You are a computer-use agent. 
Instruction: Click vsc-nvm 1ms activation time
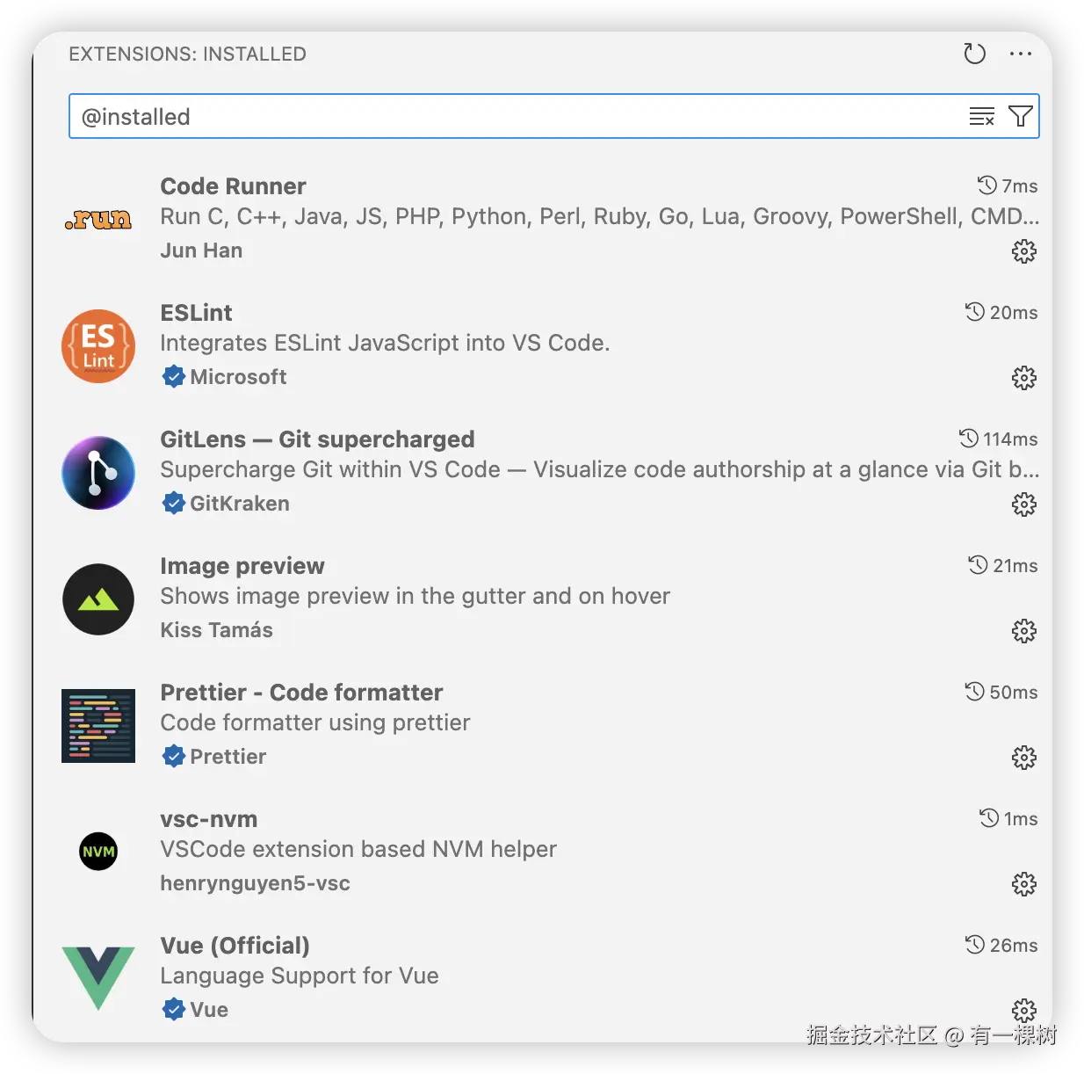click(x=1008, y=819)
